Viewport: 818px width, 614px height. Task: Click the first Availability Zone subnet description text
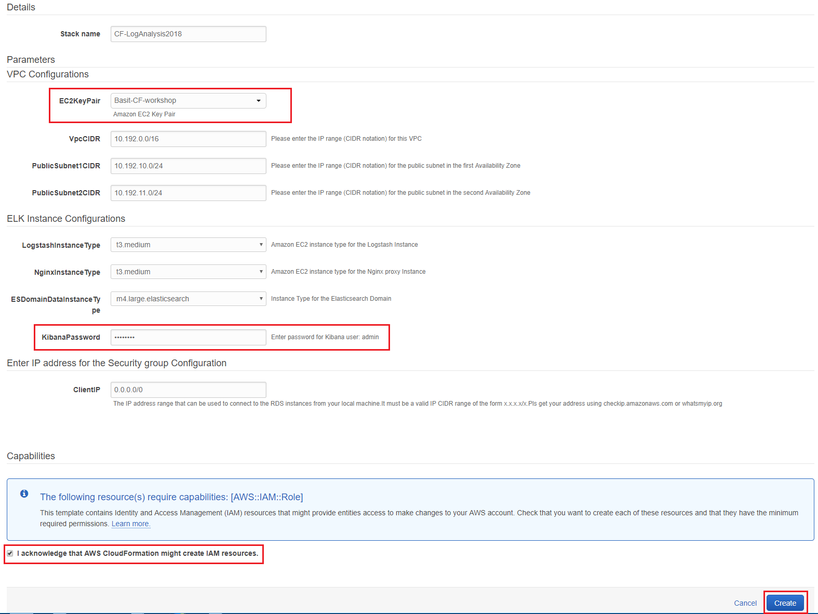tap(396, 166)
